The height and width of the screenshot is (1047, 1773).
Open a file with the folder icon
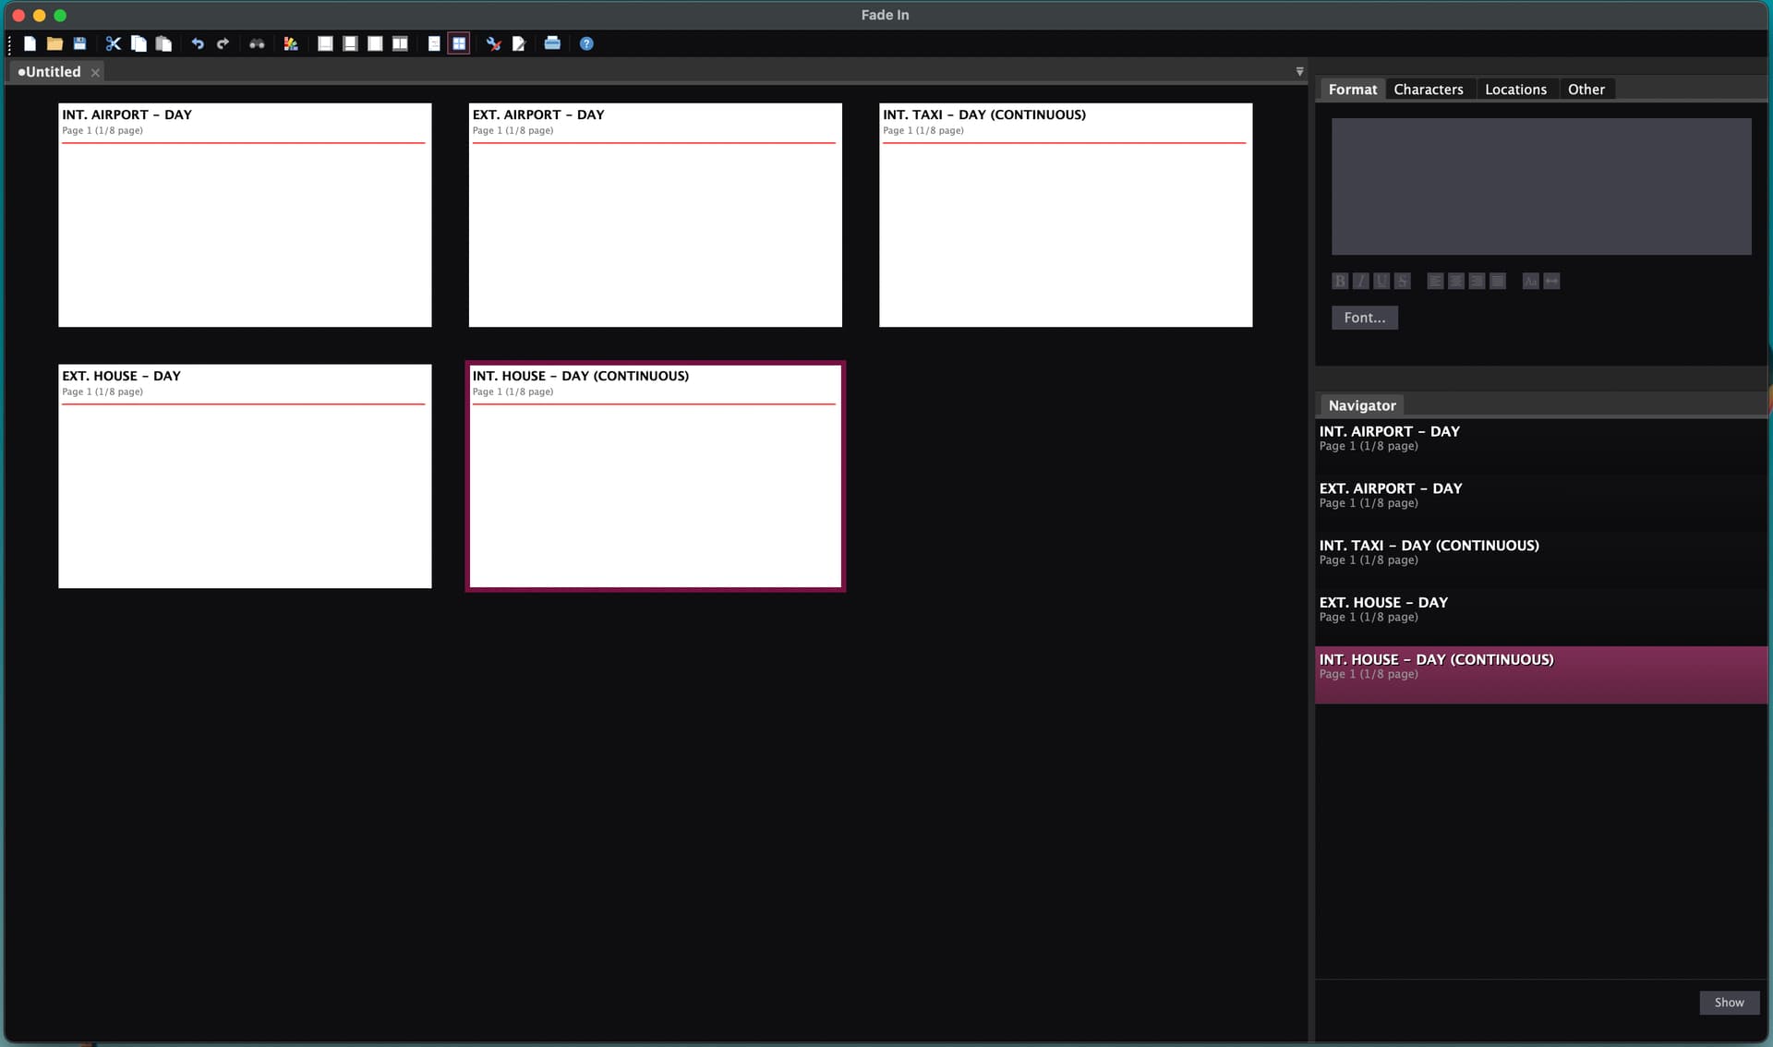[54, 43]
